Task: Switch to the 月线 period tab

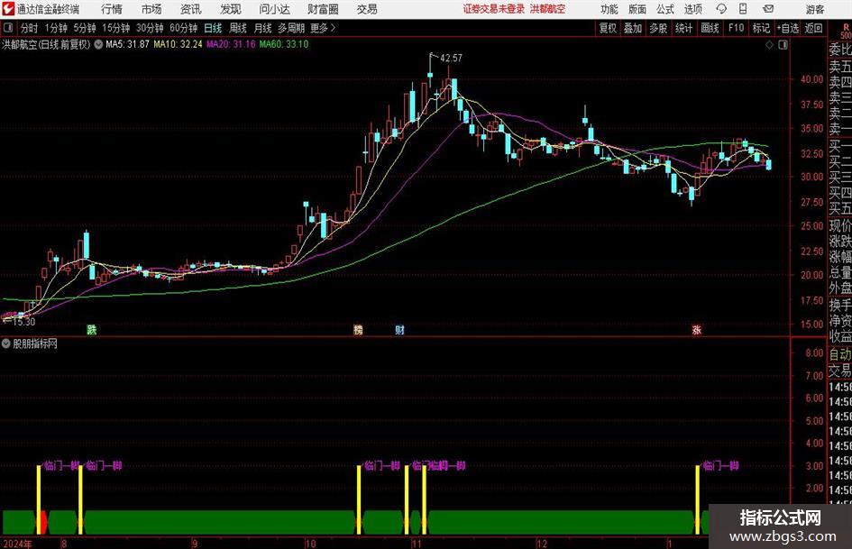Action: 262,28
